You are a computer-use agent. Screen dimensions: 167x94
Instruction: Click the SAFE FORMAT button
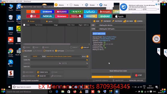click(28, 72)
